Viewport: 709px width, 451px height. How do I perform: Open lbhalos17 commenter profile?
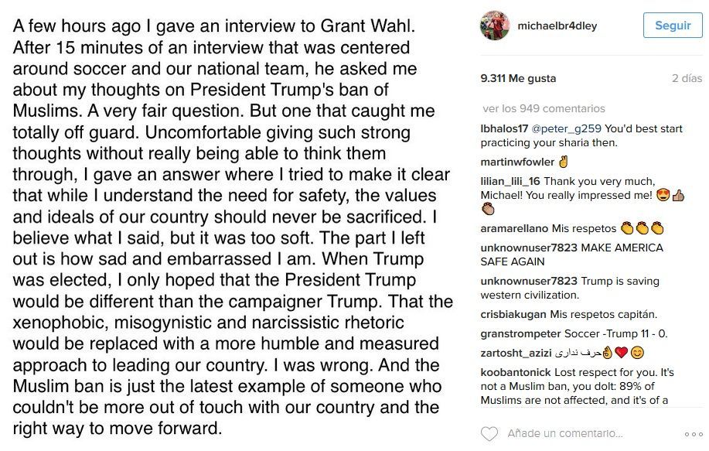click(x=504, y=126)
